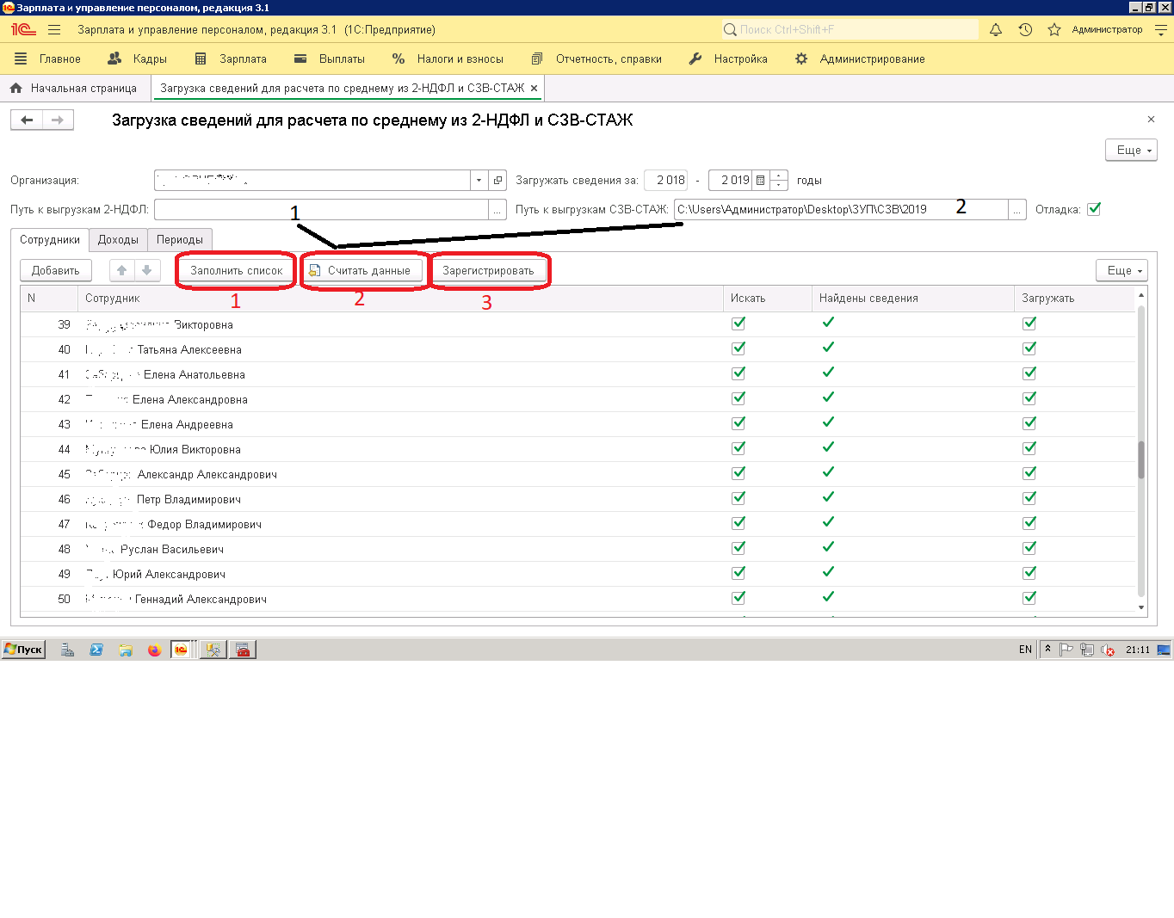
Task: Go back with the left arrow button
Action: click(27, 120)
